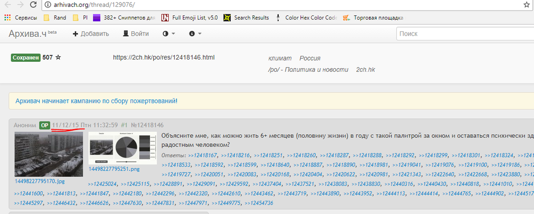Viewport: 534px width, 214px height.
Task: Open the donation campaign announcement link
Action: [x=96, y=101]
